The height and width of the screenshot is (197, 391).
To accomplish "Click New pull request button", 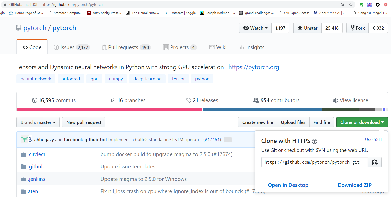I will coord(84,122).
